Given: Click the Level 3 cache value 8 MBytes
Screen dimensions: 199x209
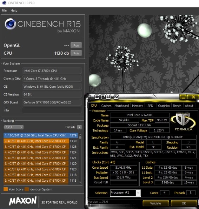Looking at the screenshot, I should (x=168, y=182).
